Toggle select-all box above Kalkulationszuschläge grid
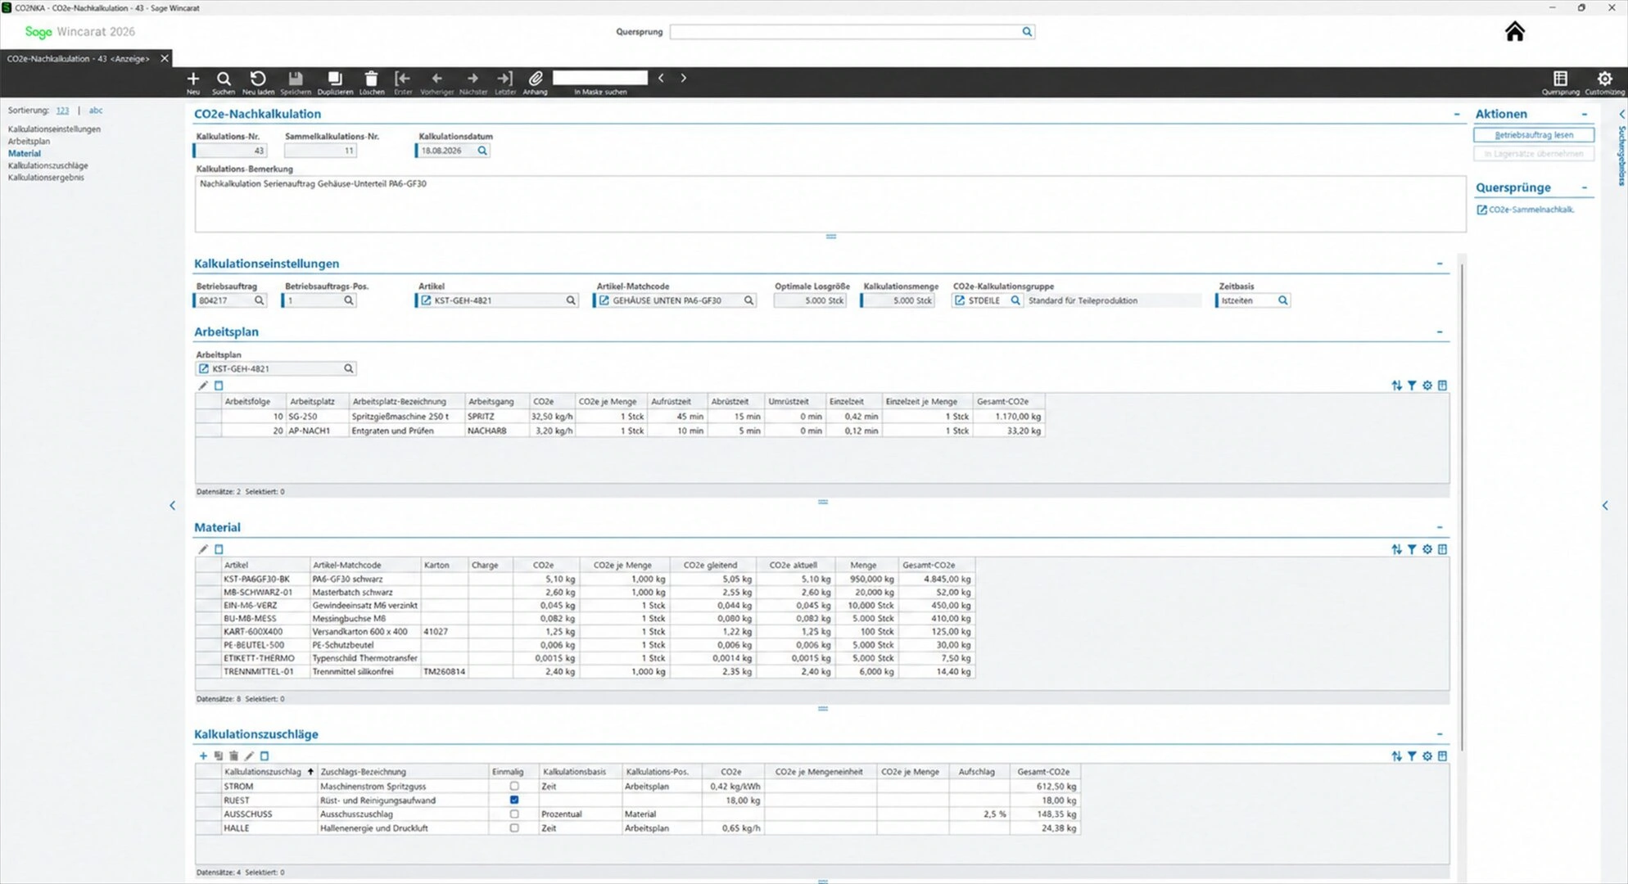1628x884 pixels. 265,756
